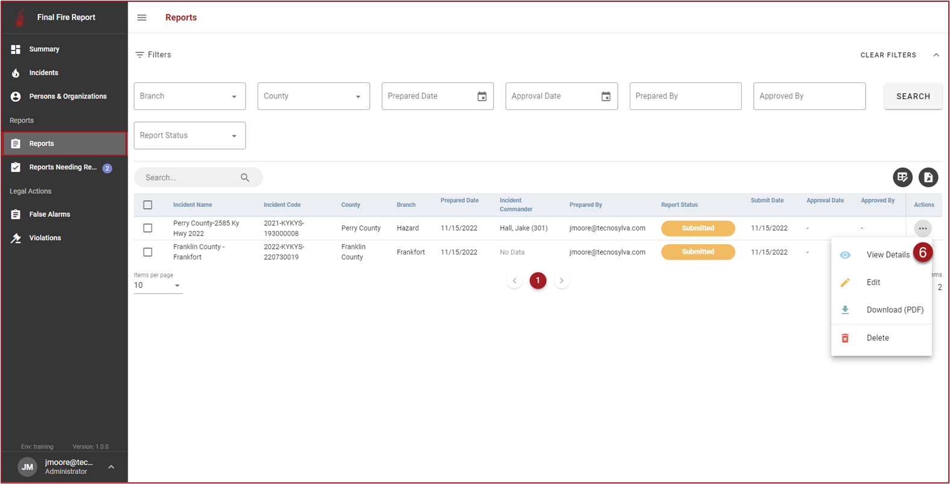The image size is (950, 484).
Task: Choose Download (PDF) menu option
Action: pos(894,310)
